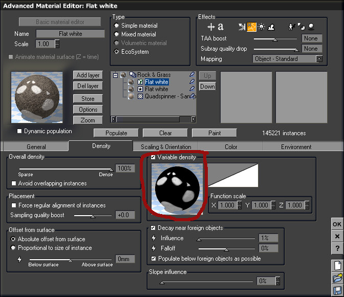
Task: Click the Name field showing Flat white
Action: [70, 34]
